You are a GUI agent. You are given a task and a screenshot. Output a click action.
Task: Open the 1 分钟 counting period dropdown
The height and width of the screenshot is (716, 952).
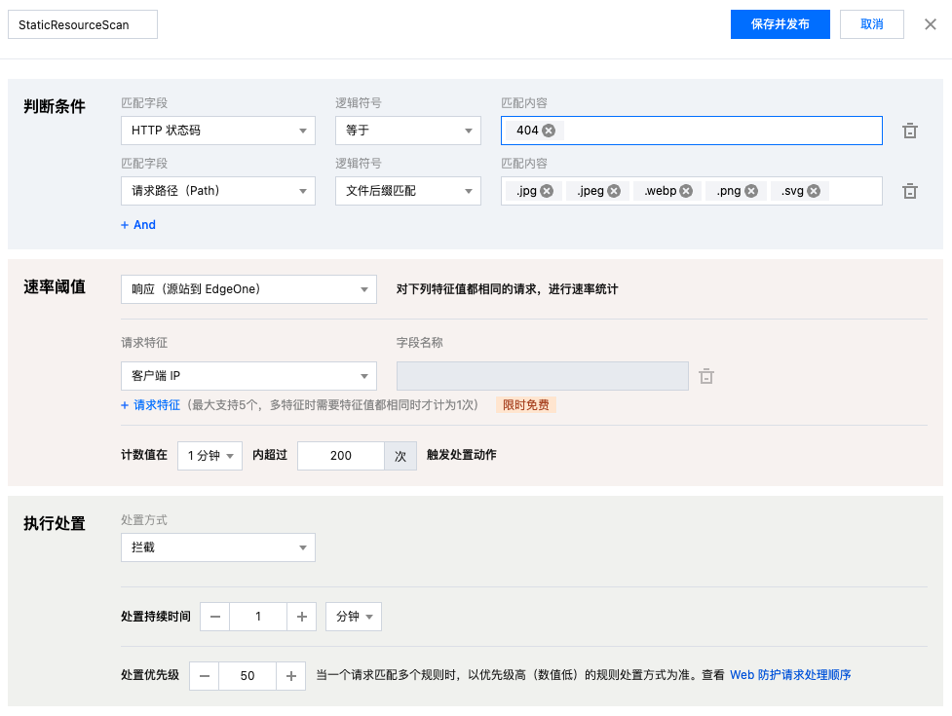[x=209, y=455]
